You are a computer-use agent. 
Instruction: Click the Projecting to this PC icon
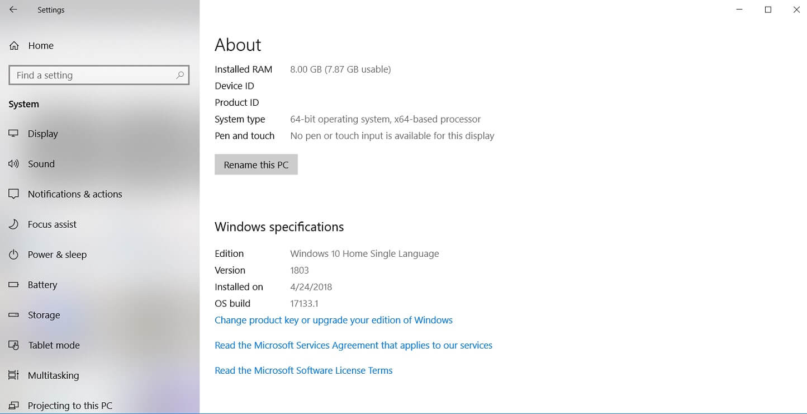[x=14, y=406]
